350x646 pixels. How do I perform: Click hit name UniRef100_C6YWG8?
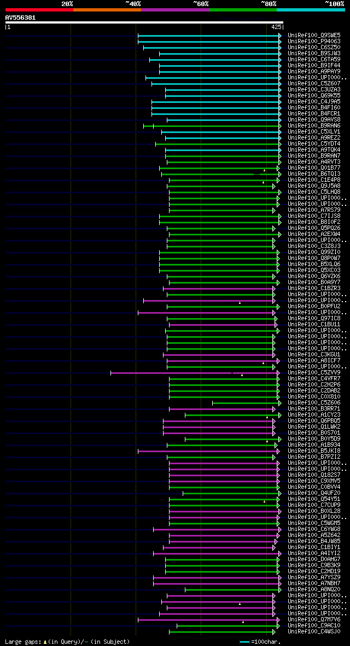pos(314,529)
